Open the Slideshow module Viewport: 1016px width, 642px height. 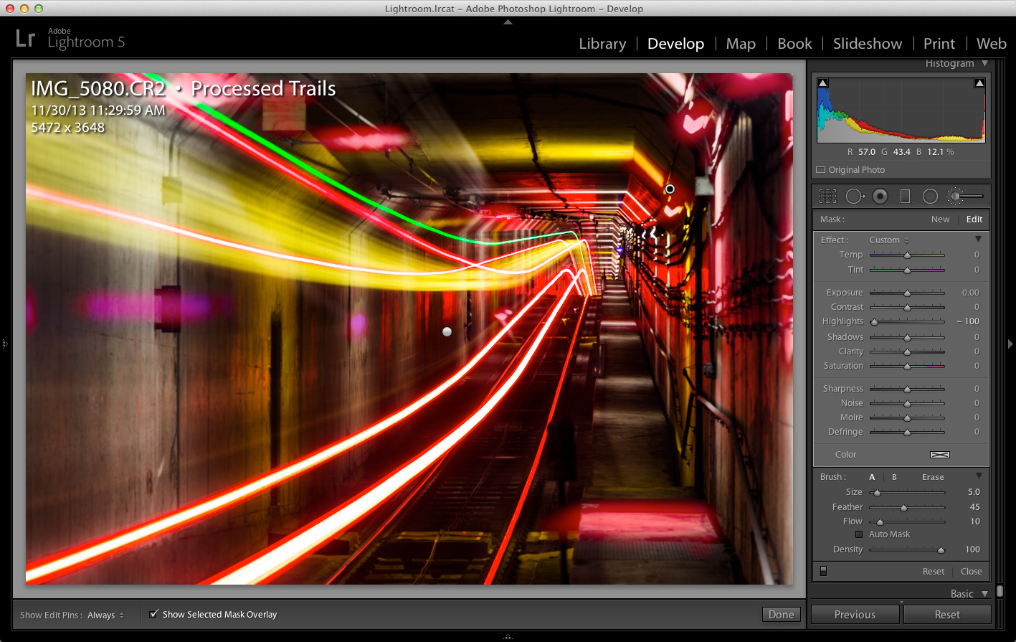(x=868, y=44)
